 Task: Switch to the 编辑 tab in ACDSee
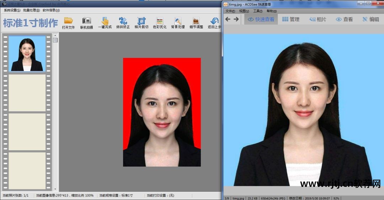point(370,19)
